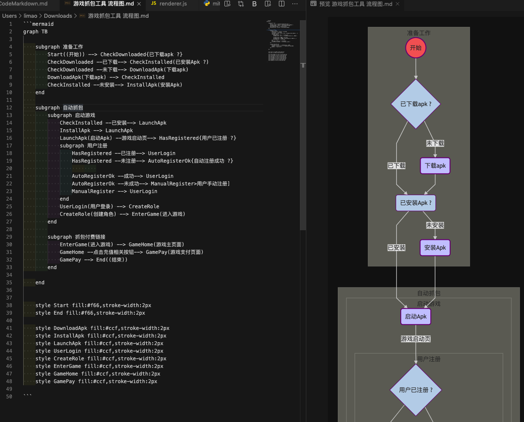Screen dimensions: 524x422
Task: Click line 2 text 'graph TB'
Action: [x=35, y=32]
